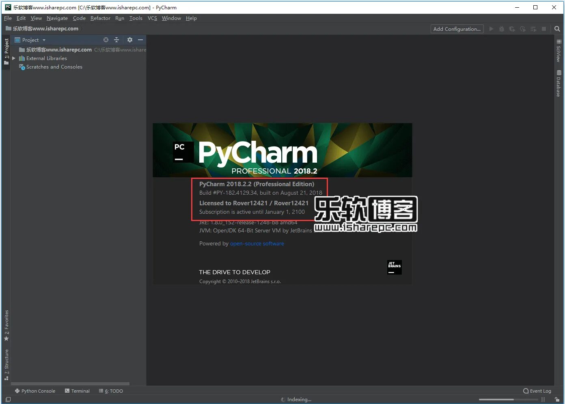Toggle the Z: Structure side tab

(x=6, y=365)
